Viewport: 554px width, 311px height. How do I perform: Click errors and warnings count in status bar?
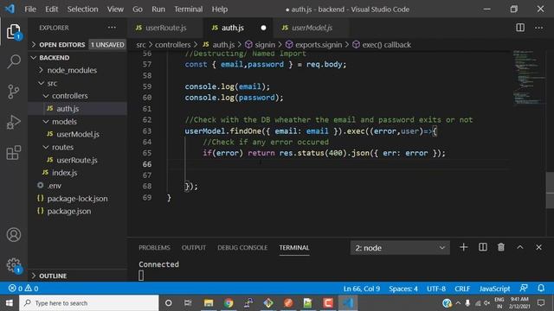[23, 289]
